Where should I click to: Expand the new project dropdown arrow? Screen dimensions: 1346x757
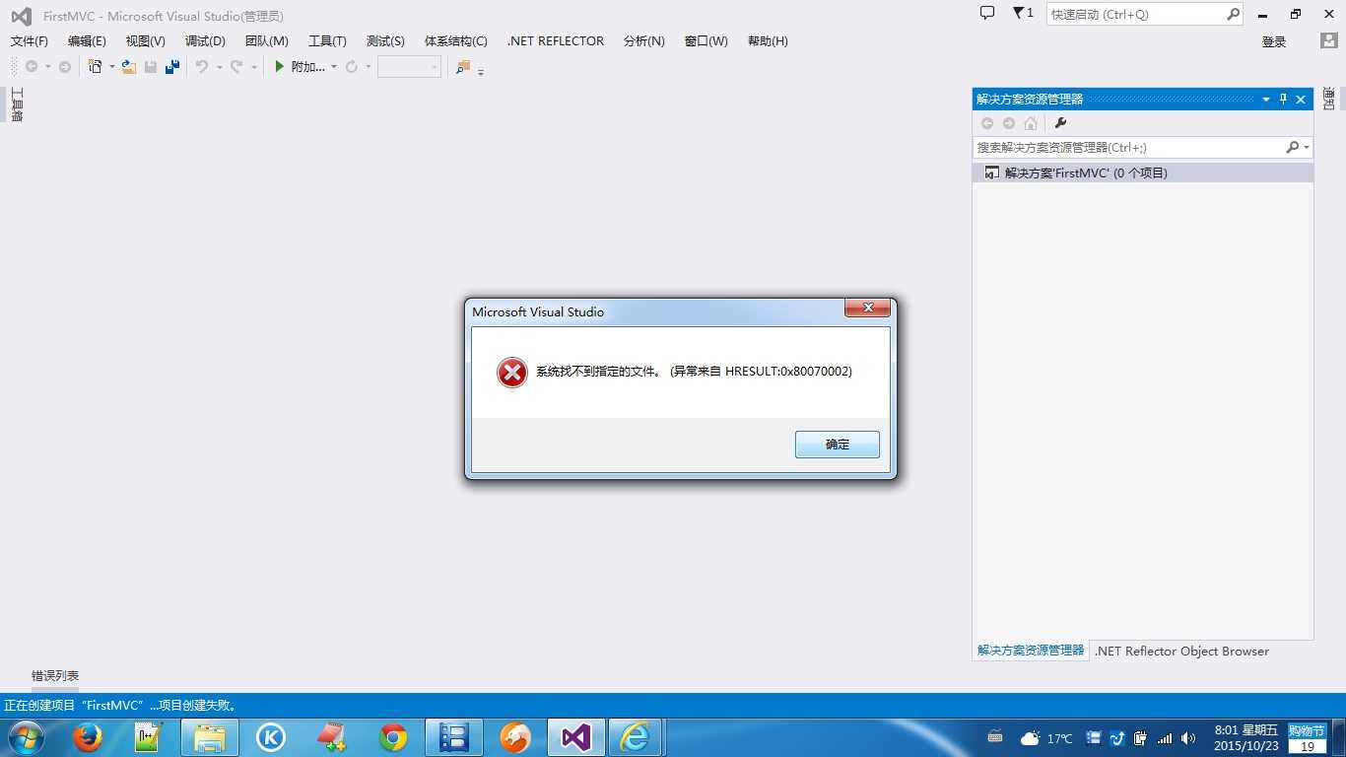tap(111, 67)
